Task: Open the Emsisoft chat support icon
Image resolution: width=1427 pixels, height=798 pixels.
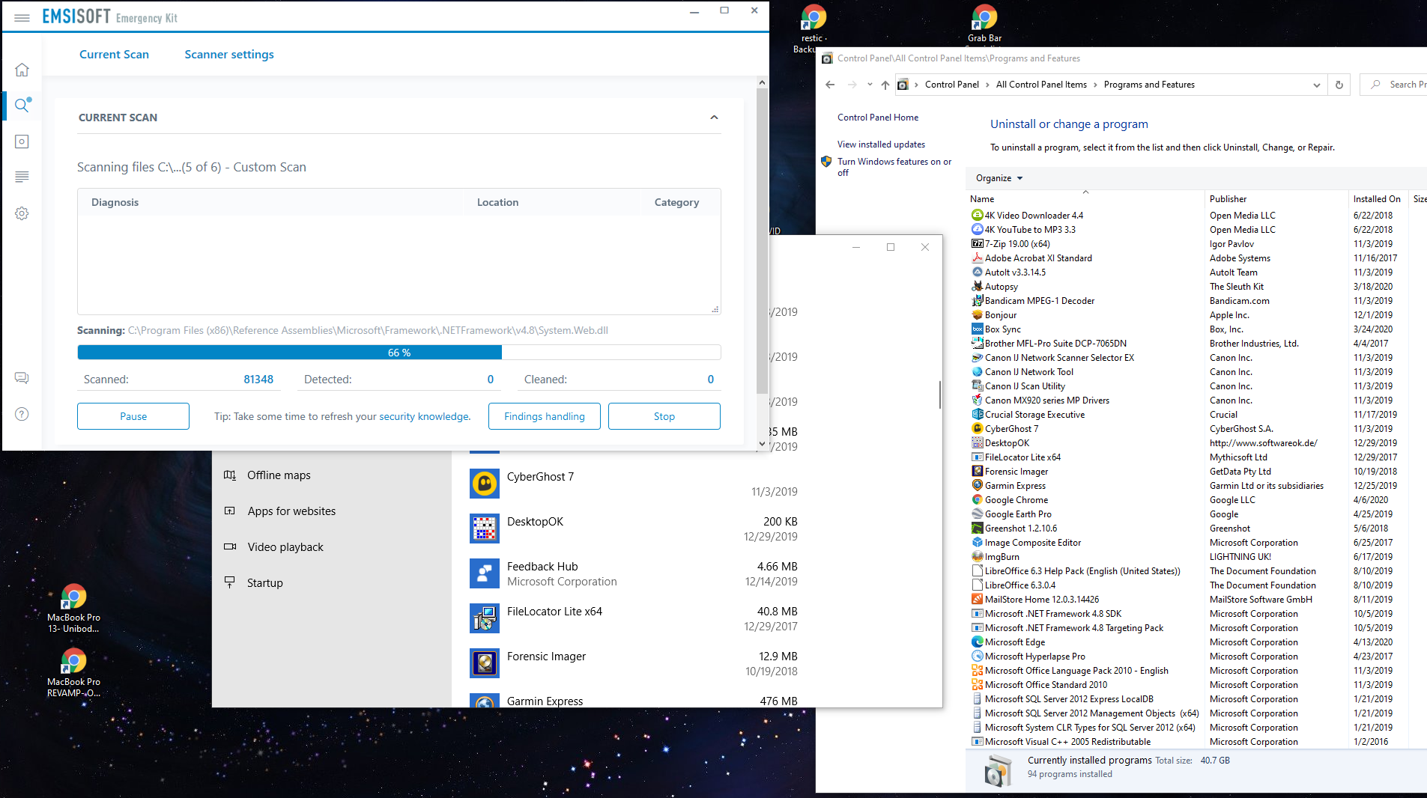Action: (22, 378)
